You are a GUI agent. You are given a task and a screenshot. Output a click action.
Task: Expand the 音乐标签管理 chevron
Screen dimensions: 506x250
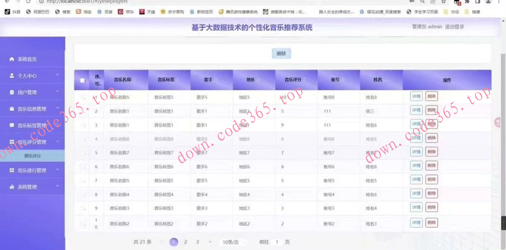click(58, 125)
